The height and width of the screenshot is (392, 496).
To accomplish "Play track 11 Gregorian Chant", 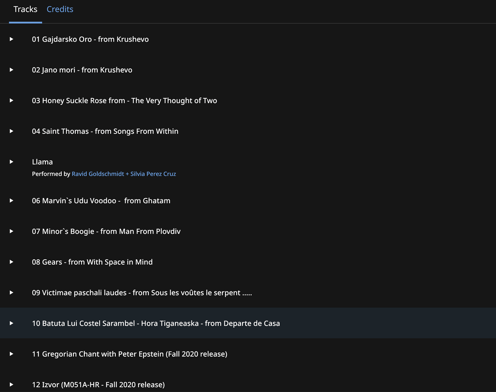I will (x=11, y=354).
